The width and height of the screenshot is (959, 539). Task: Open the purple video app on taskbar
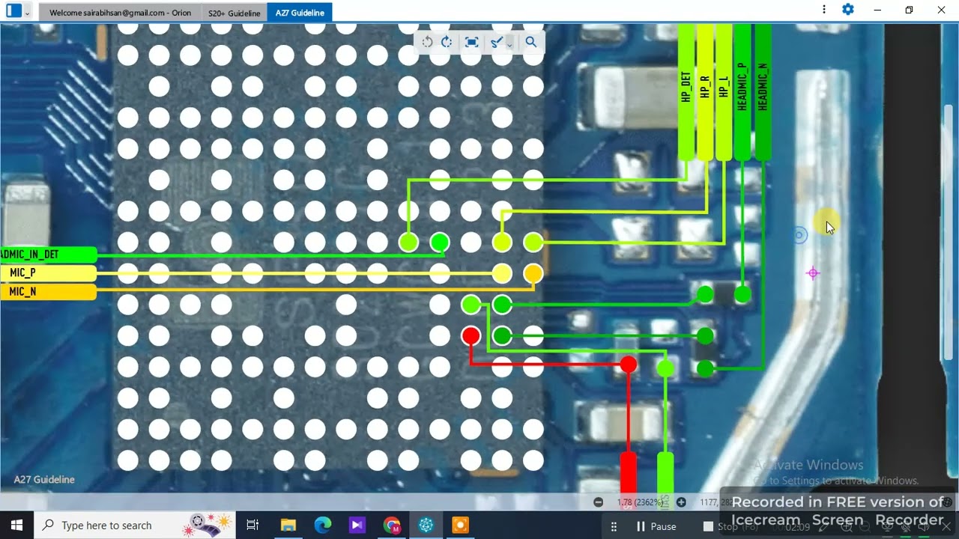pos(357,526)
